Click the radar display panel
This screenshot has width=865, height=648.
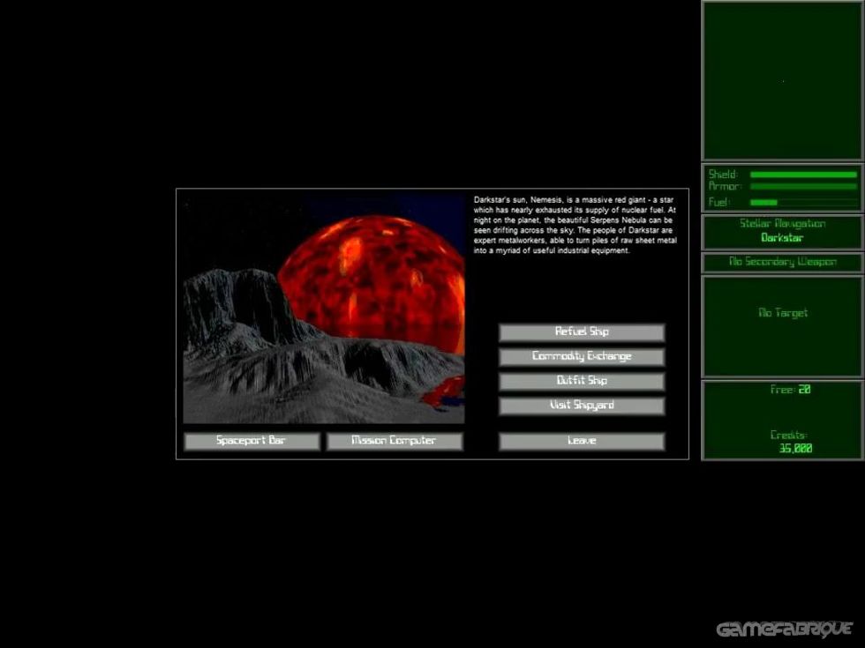pos(782,81)
